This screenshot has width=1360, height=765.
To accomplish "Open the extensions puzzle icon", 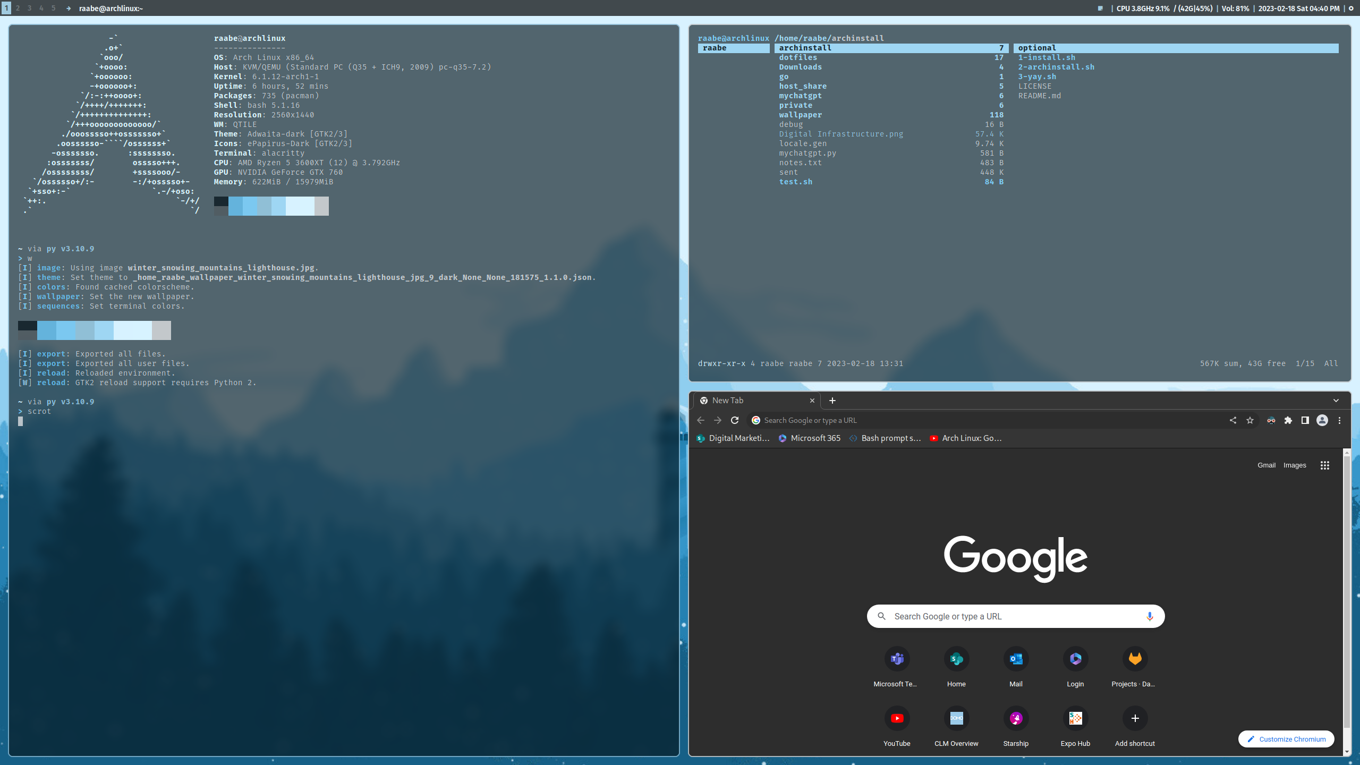I will tap(1288, 420).
